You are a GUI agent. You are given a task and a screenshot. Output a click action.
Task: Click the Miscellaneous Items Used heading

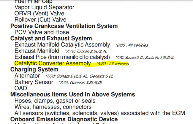(72, 95)
